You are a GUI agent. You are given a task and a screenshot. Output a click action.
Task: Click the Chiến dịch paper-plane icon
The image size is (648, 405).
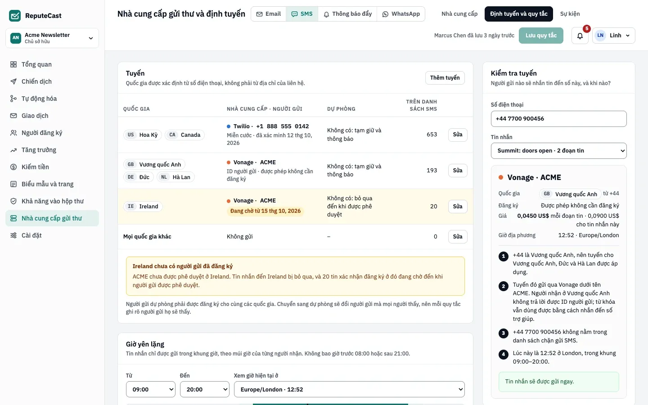pos(13,81)
